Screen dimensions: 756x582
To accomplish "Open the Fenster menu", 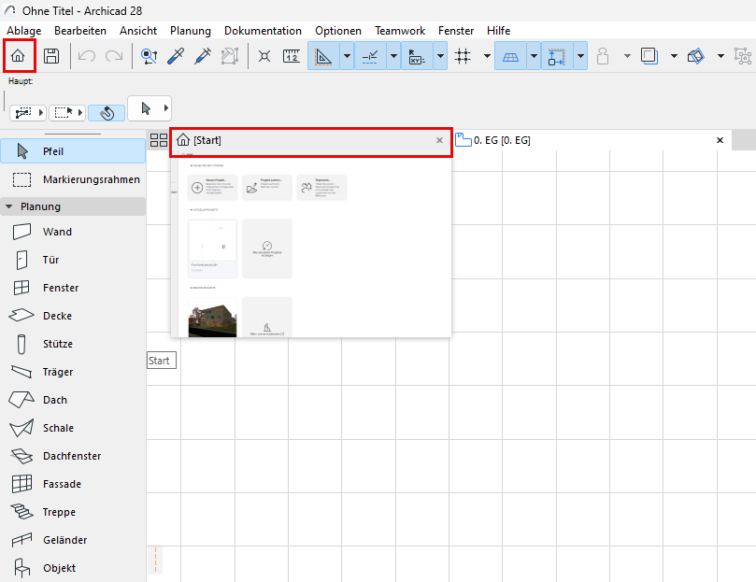I will 456,31.
